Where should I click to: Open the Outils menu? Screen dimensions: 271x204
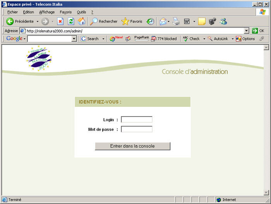(81, 12)
